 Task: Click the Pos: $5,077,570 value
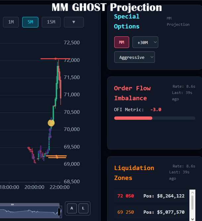(x=164, y=212)
